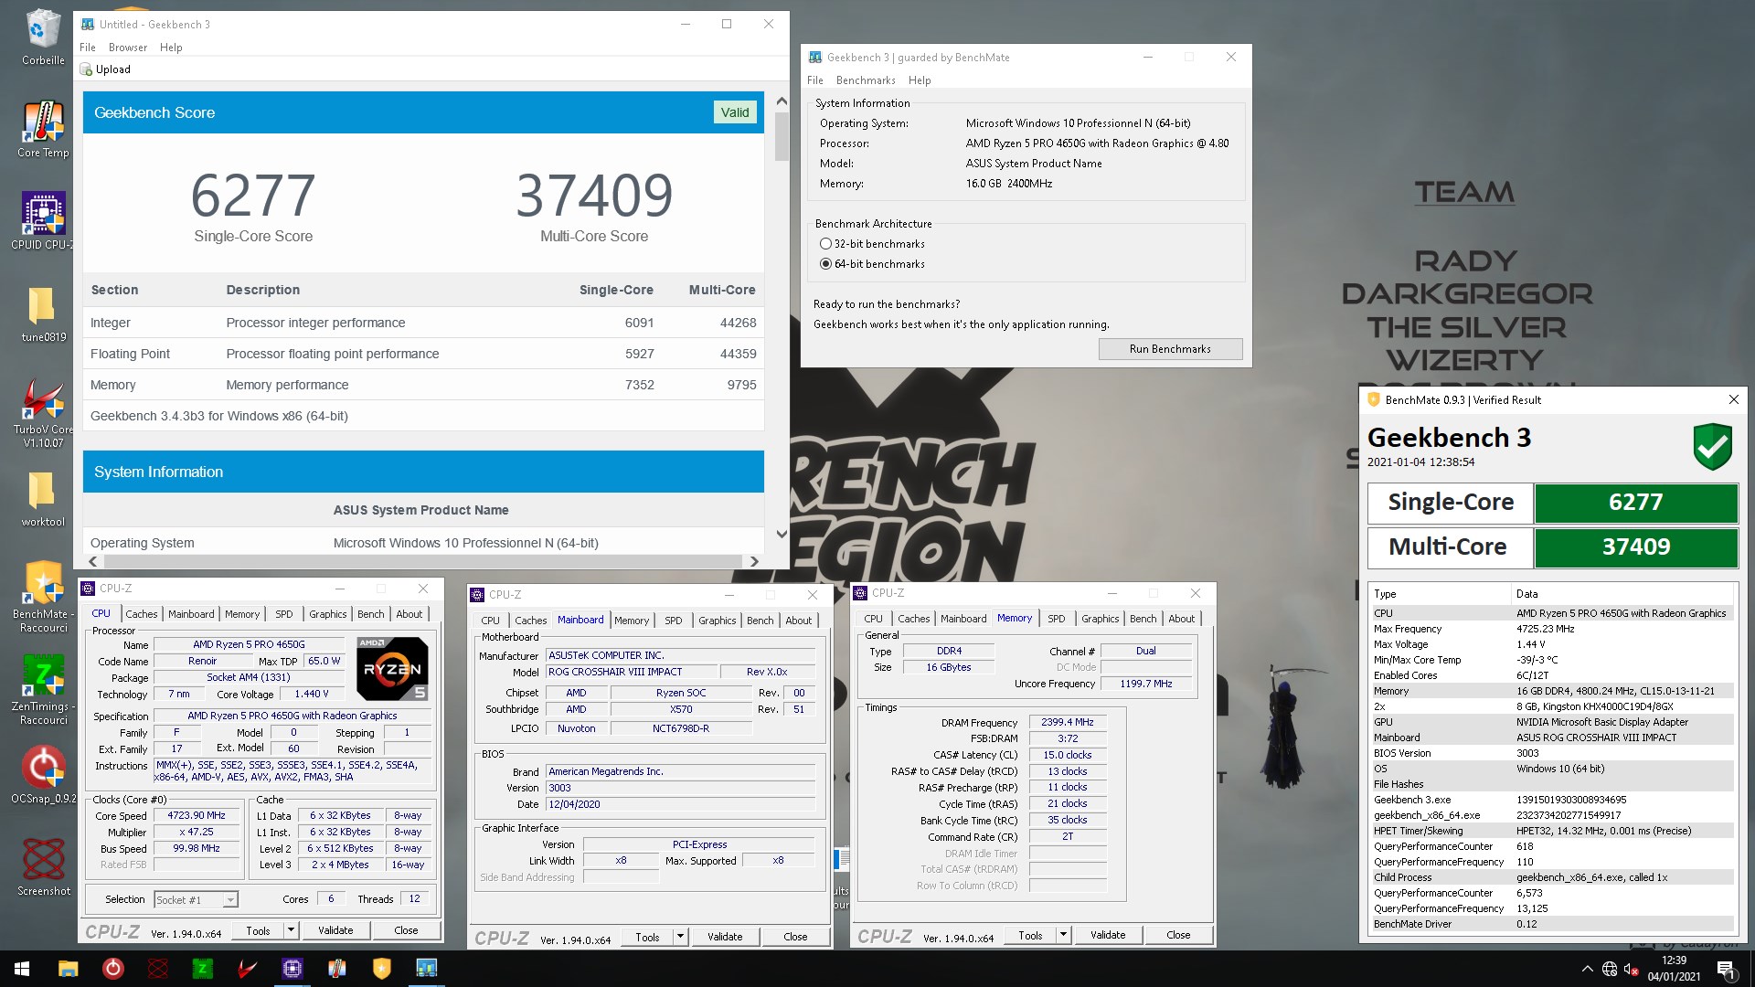Switch to Caches tab in first CPU-Z
1755x987 pixels.
pos(142,614)
